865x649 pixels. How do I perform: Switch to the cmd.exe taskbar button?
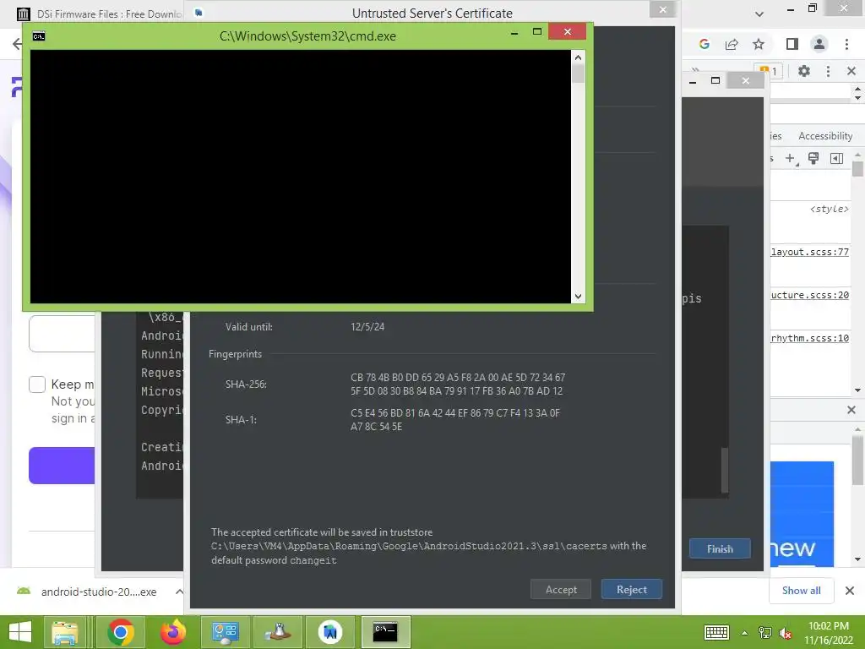click(385, 632)
